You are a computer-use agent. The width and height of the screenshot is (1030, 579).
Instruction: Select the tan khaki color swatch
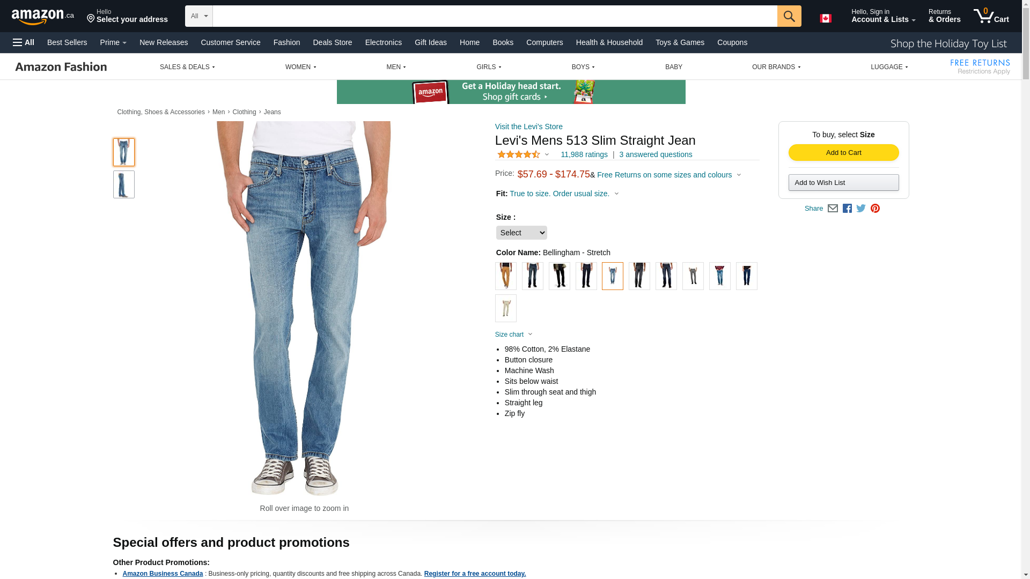coord(506,276)
